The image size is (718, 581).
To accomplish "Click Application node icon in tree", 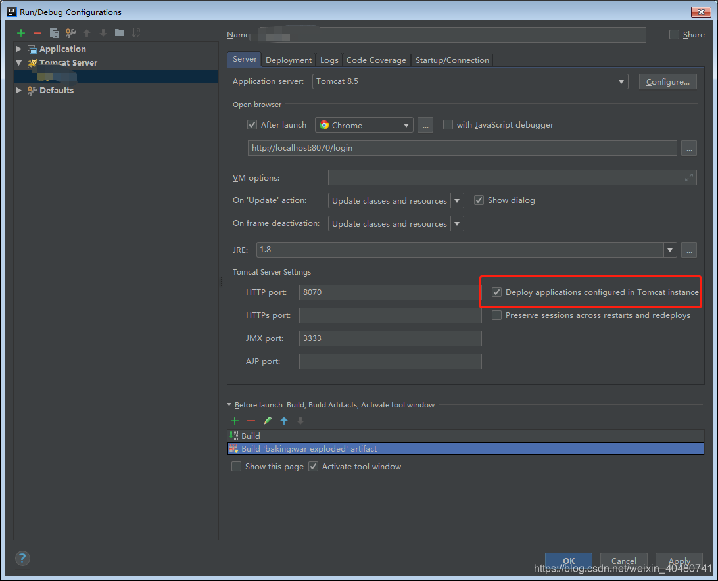I will 32,49.
